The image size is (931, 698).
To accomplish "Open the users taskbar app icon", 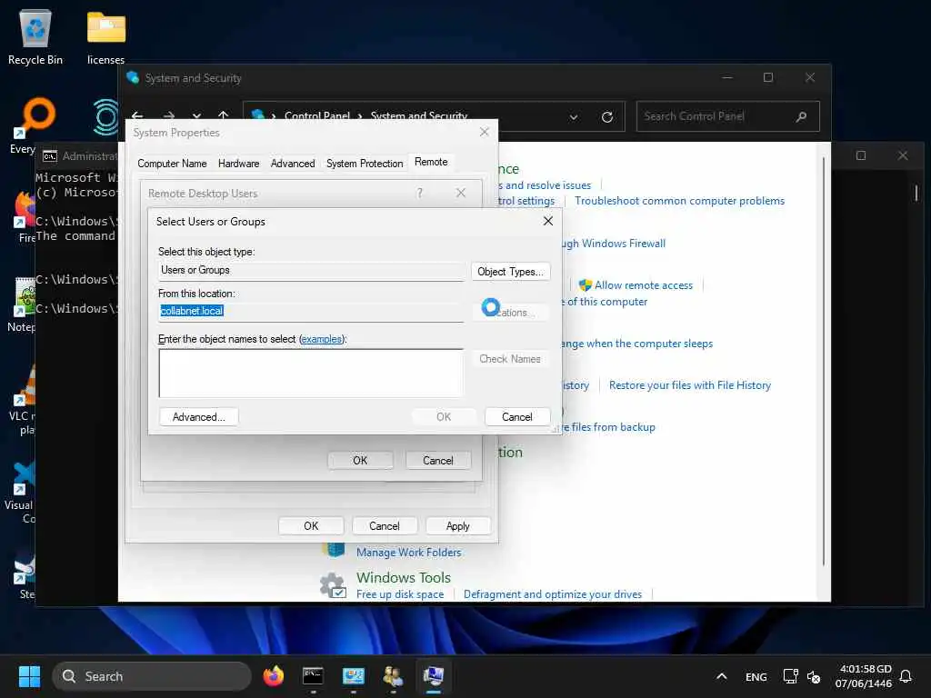I will coord(393,676).
